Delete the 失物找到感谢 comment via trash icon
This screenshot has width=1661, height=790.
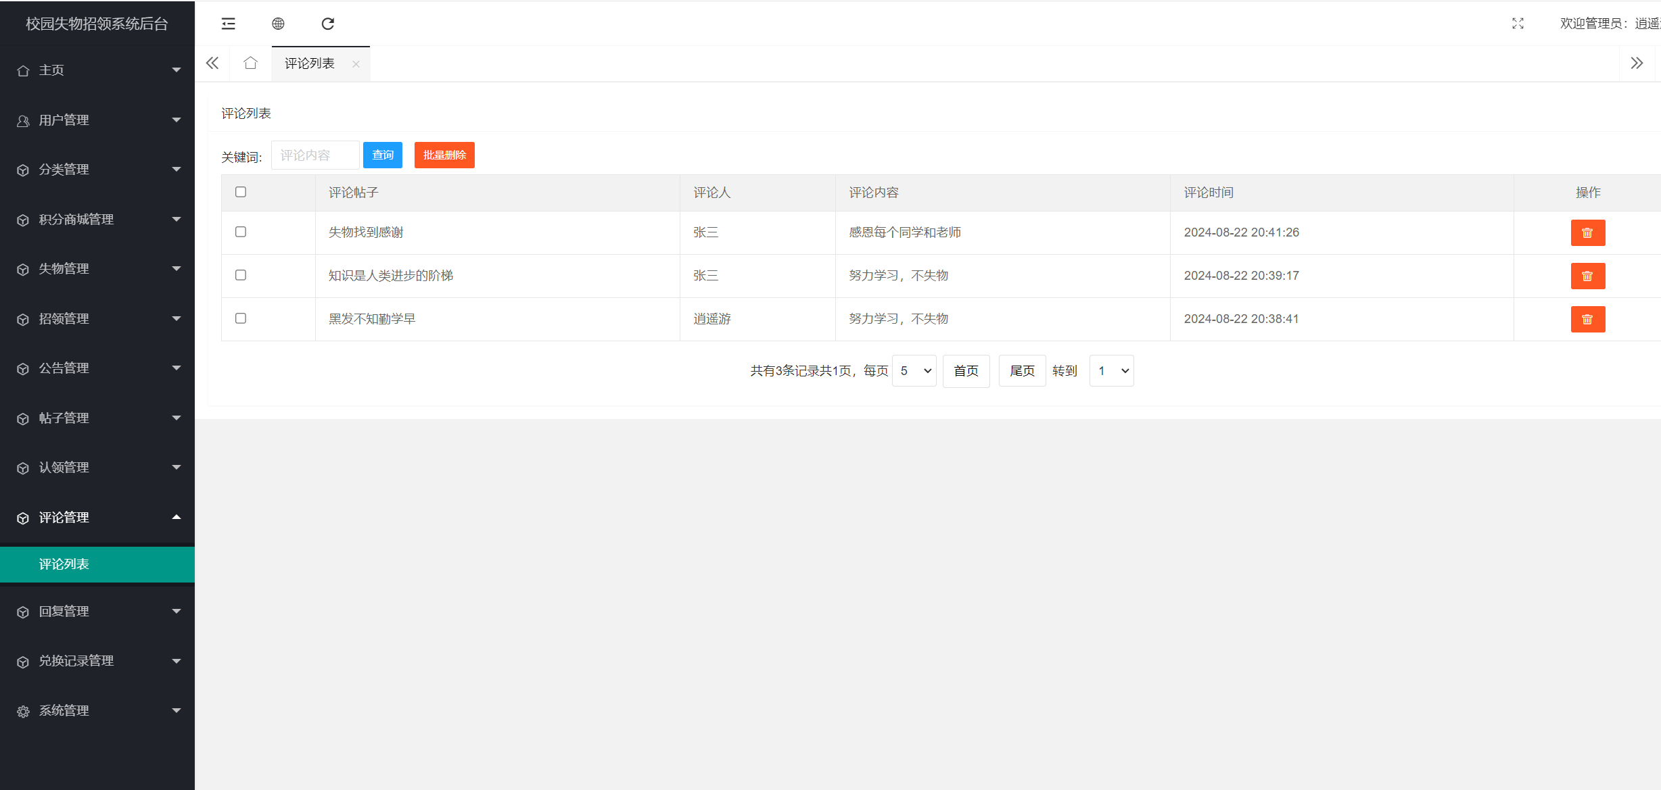pyautogui.click(x=1587, y=232)
